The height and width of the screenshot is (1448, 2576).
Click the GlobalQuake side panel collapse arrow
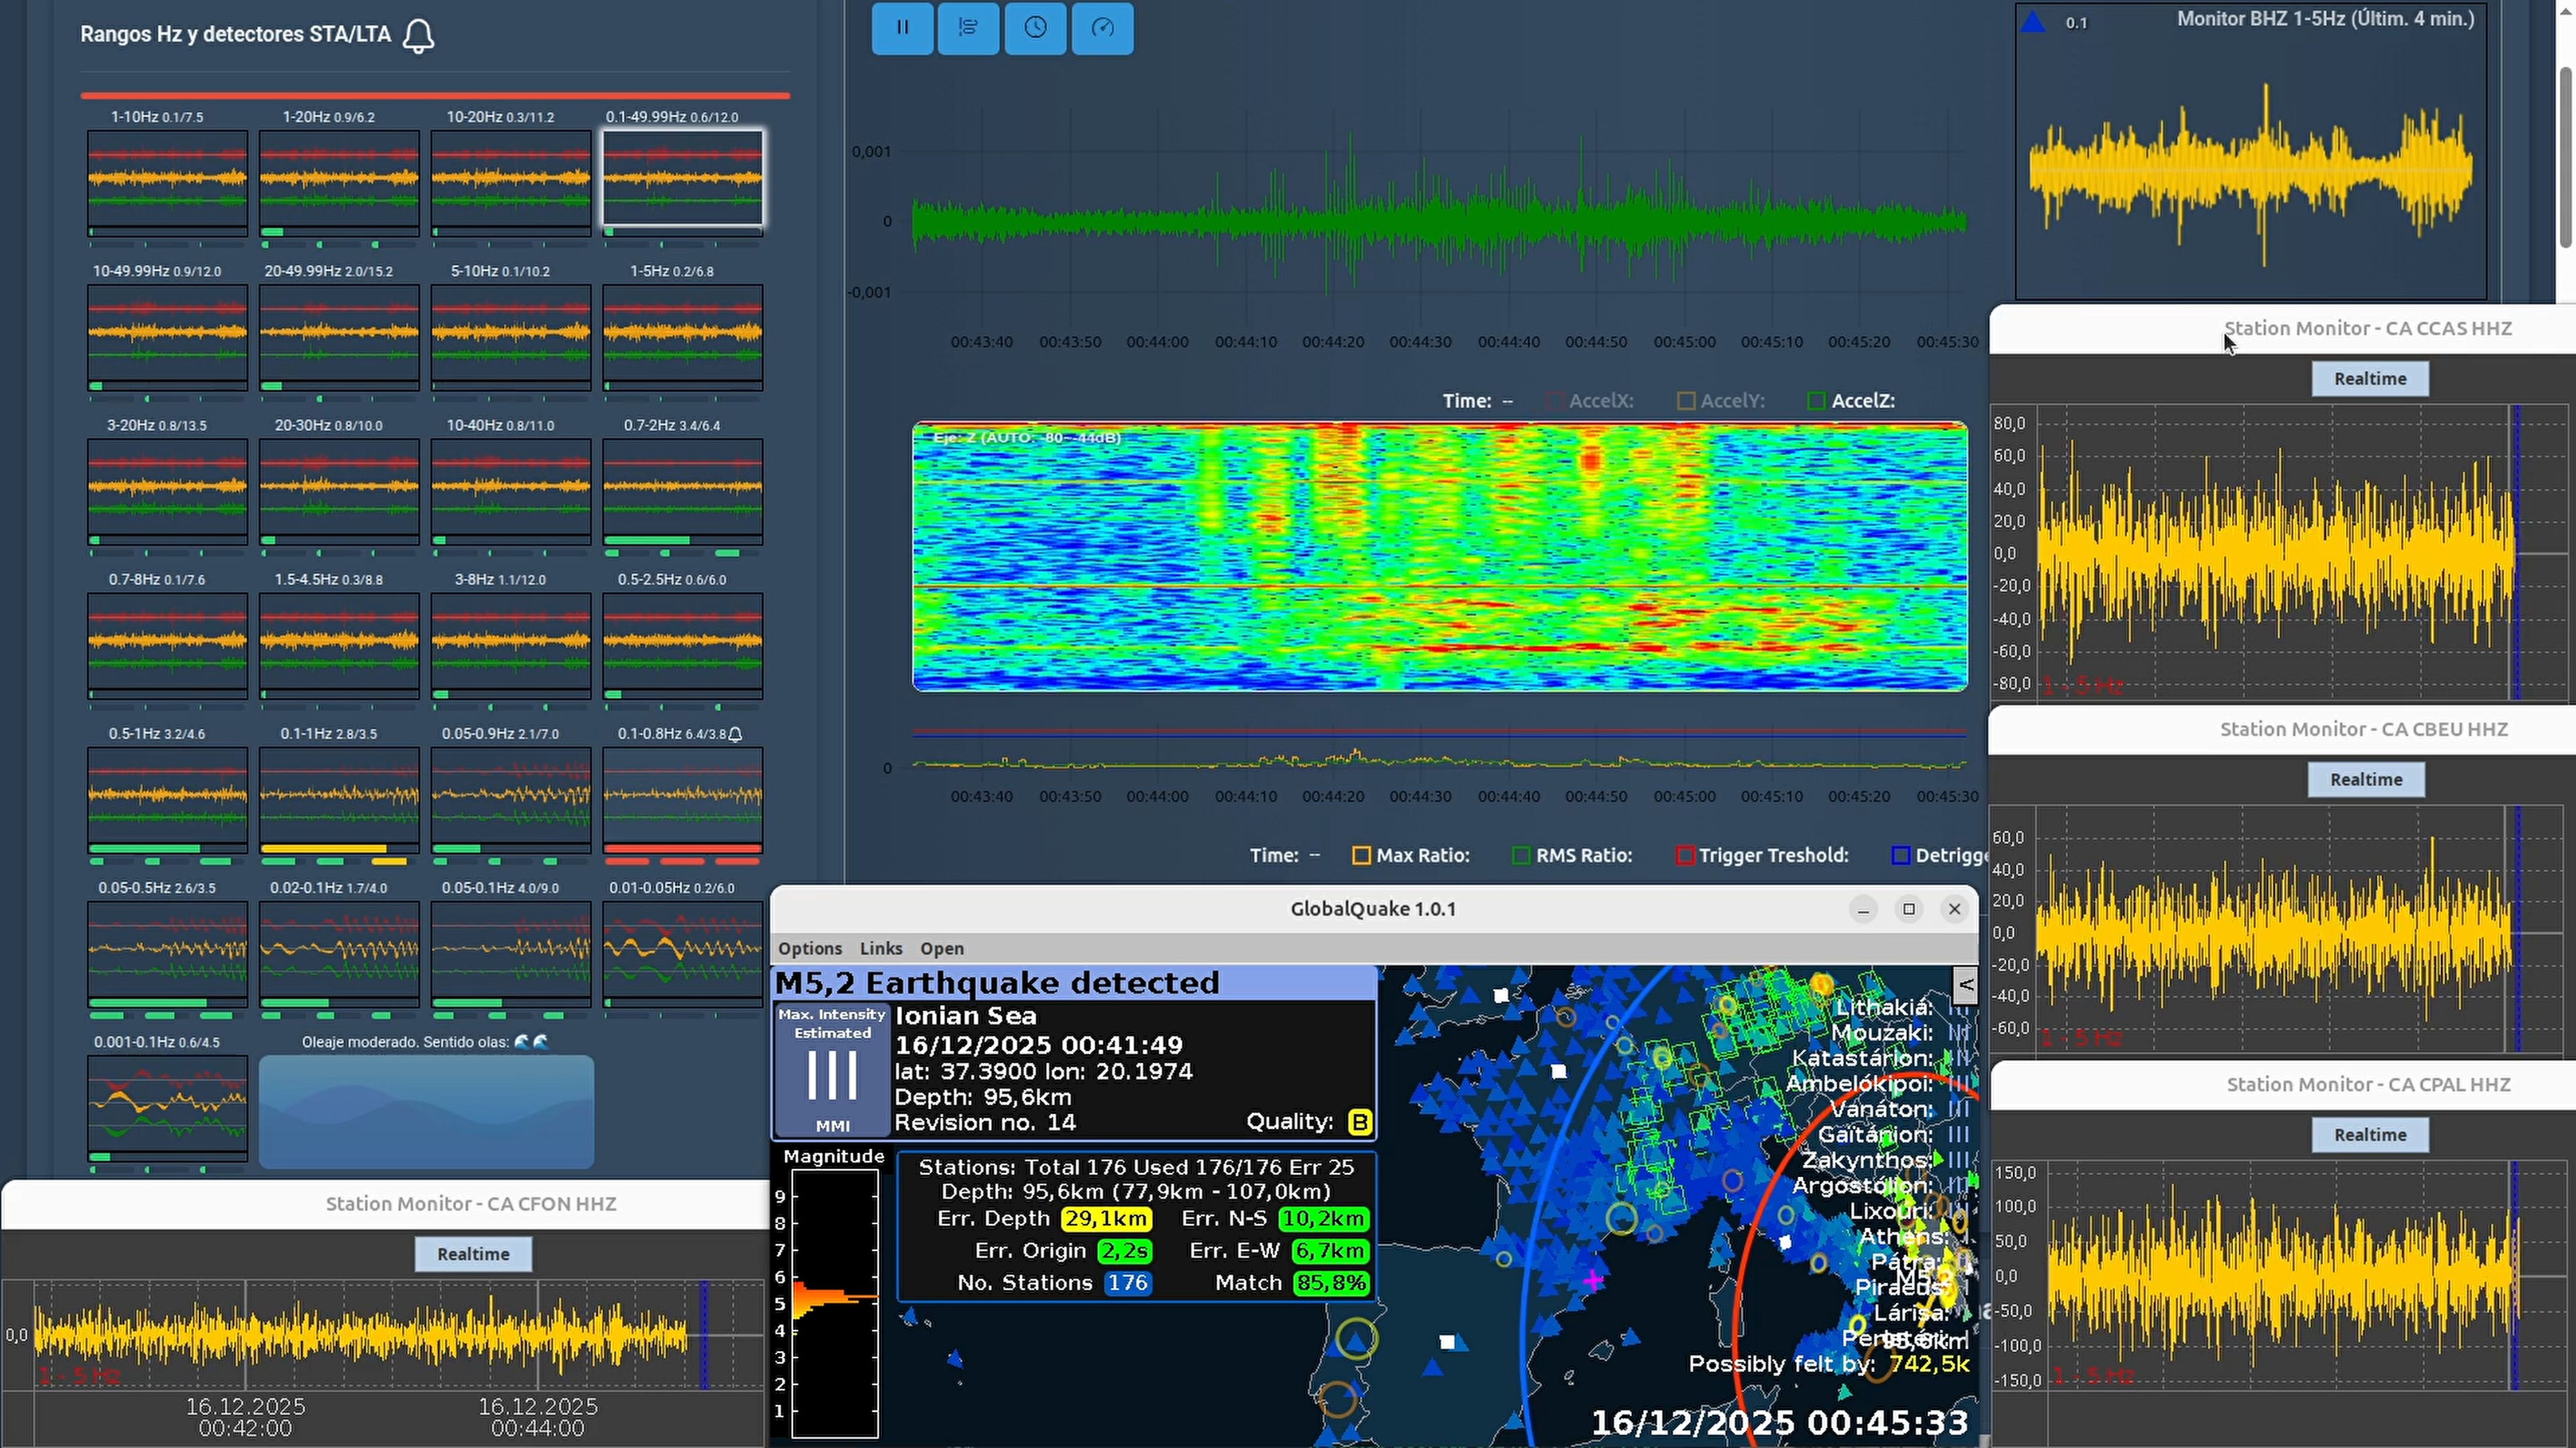click(1965, 985)
